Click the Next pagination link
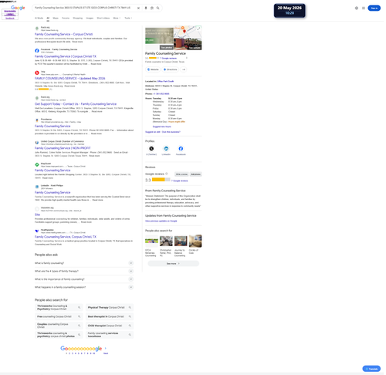386x375 pixels. point(106,353)
